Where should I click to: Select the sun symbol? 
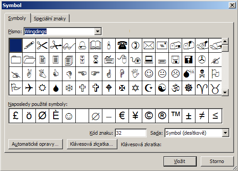point(42,88)
